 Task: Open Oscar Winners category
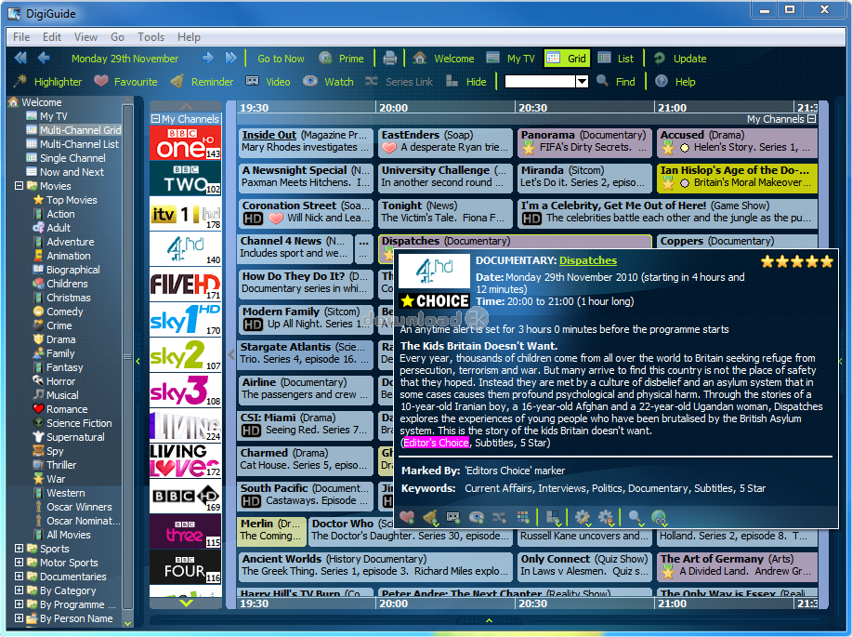tap(79, 507)
